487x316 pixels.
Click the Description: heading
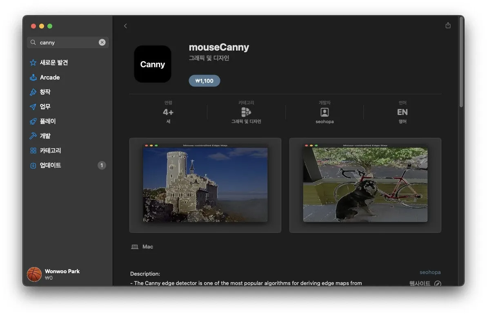(145, 274)
